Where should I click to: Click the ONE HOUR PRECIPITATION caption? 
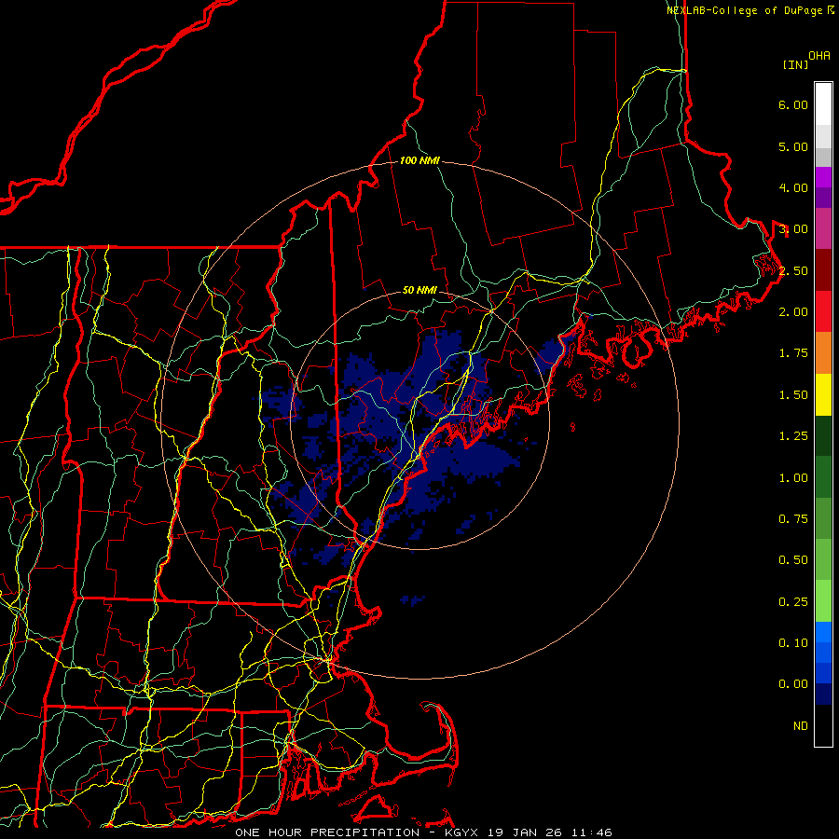[x=327, y=832]
